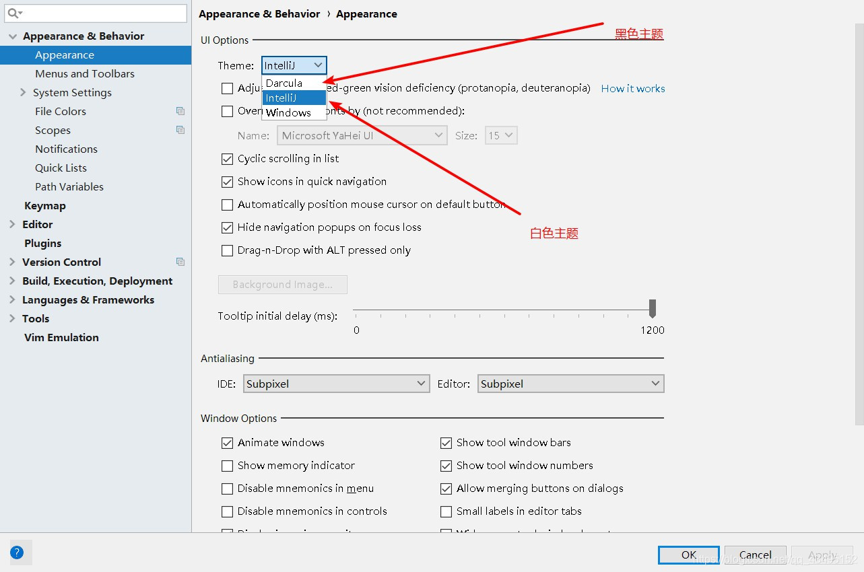Enable Show memory indicator checkbox
This screenshot has width=864, height=572.
pos(228,466)
